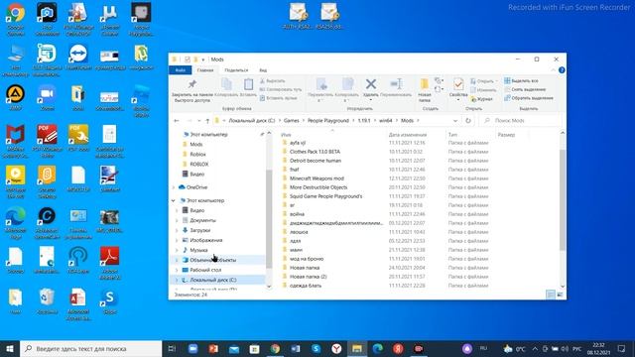The image size is (635, 357).
Task: Refresh the Mods folder view
Action: point(468,121)
